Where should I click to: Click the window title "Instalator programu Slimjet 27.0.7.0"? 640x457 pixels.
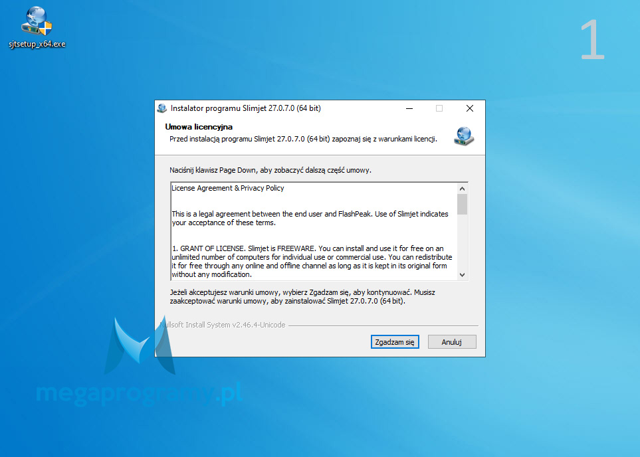246,108
